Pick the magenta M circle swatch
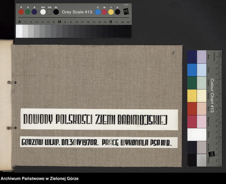 click(x=104, y=12)
